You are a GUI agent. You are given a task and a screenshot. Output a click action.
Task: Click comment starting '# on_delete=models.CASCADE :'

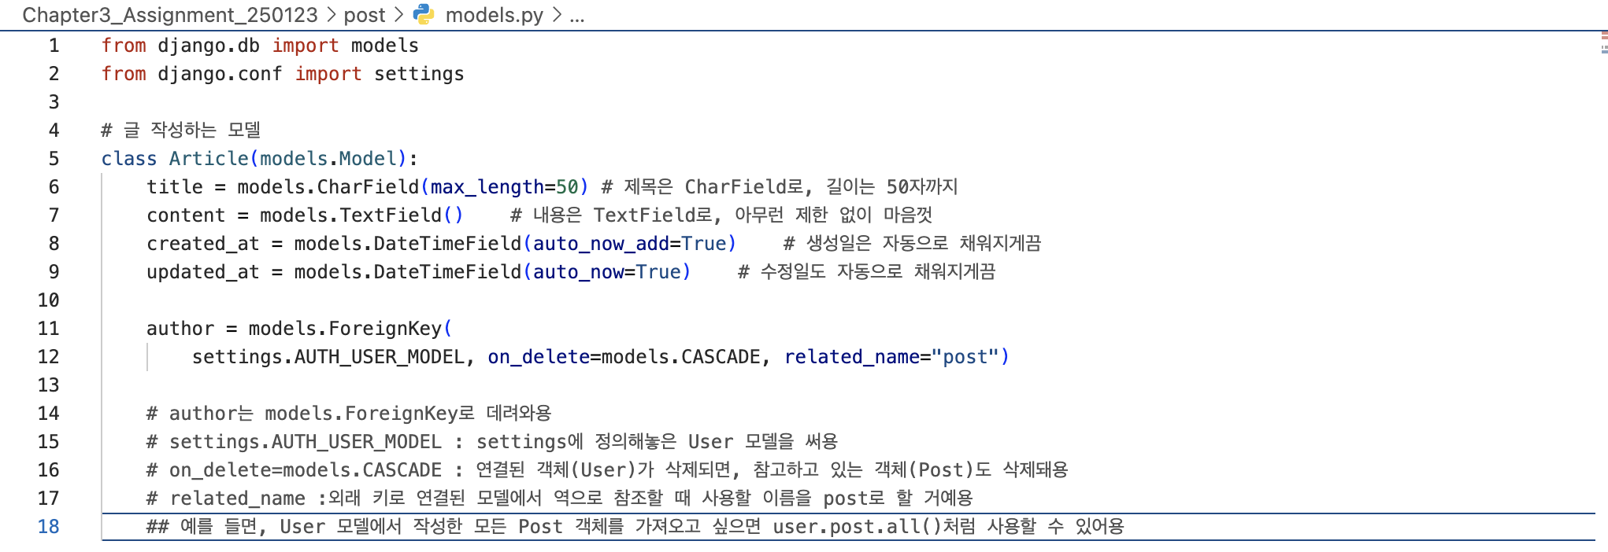[607, 470]
